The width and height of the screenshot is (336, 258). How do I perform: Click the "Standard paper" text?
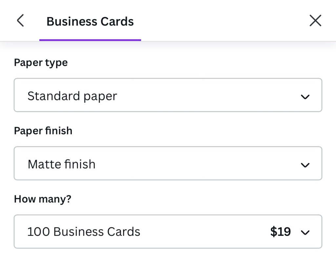[x=72, y=96]
